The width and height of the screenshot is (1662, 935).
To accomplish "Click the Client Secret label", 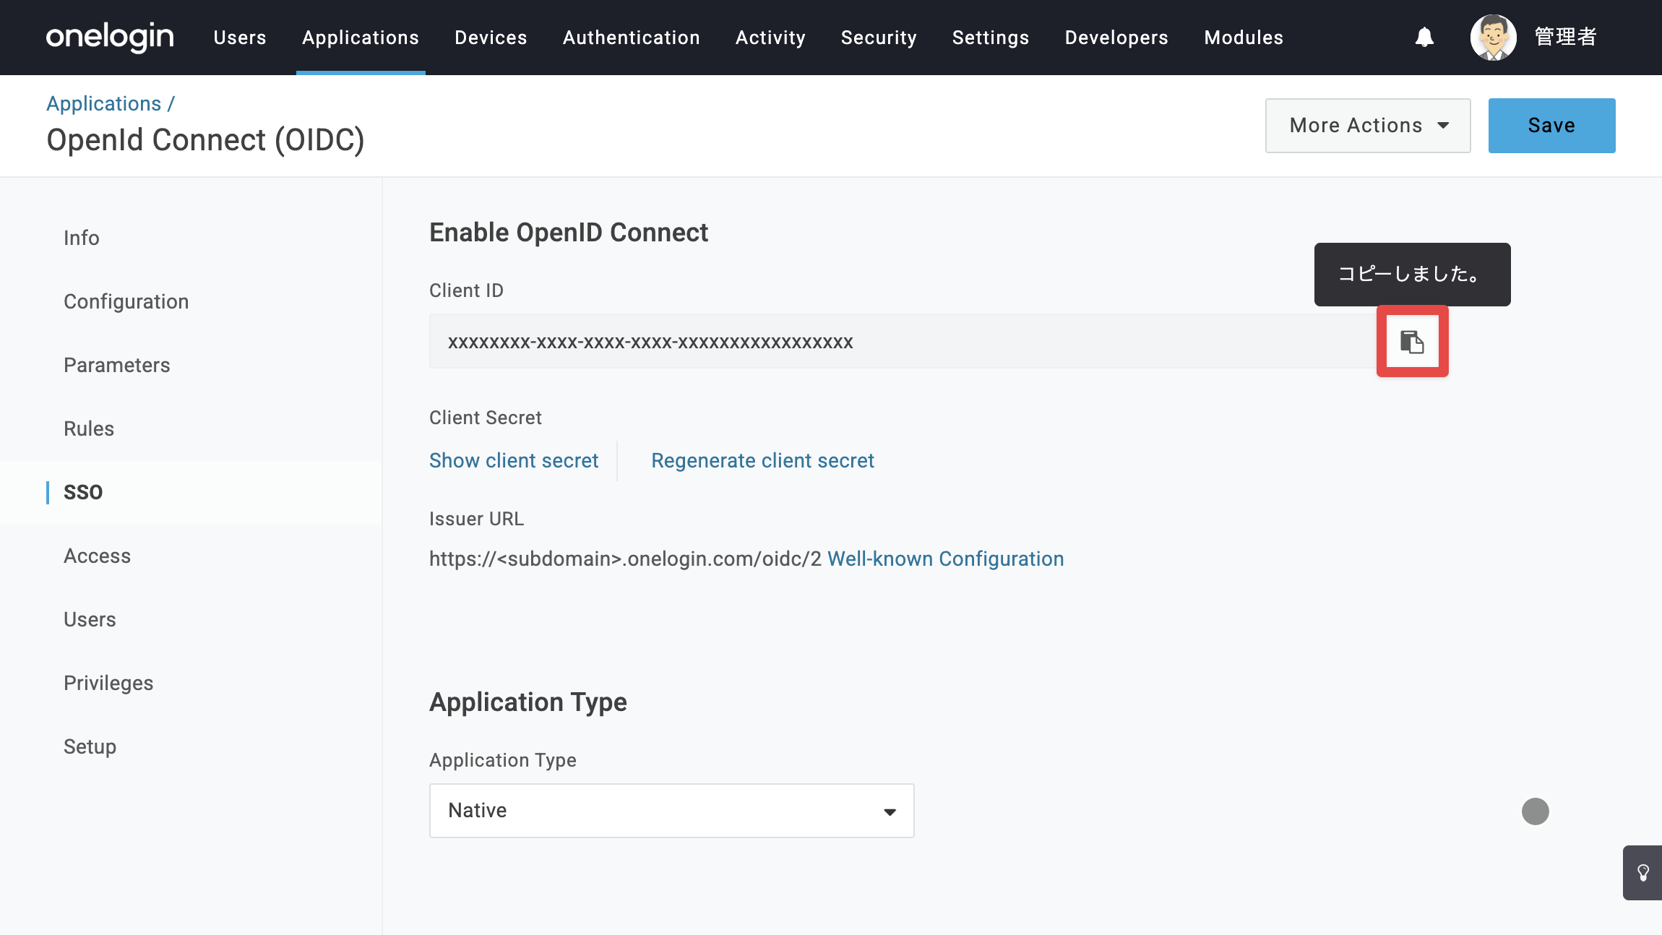I will tap(486, 418).
